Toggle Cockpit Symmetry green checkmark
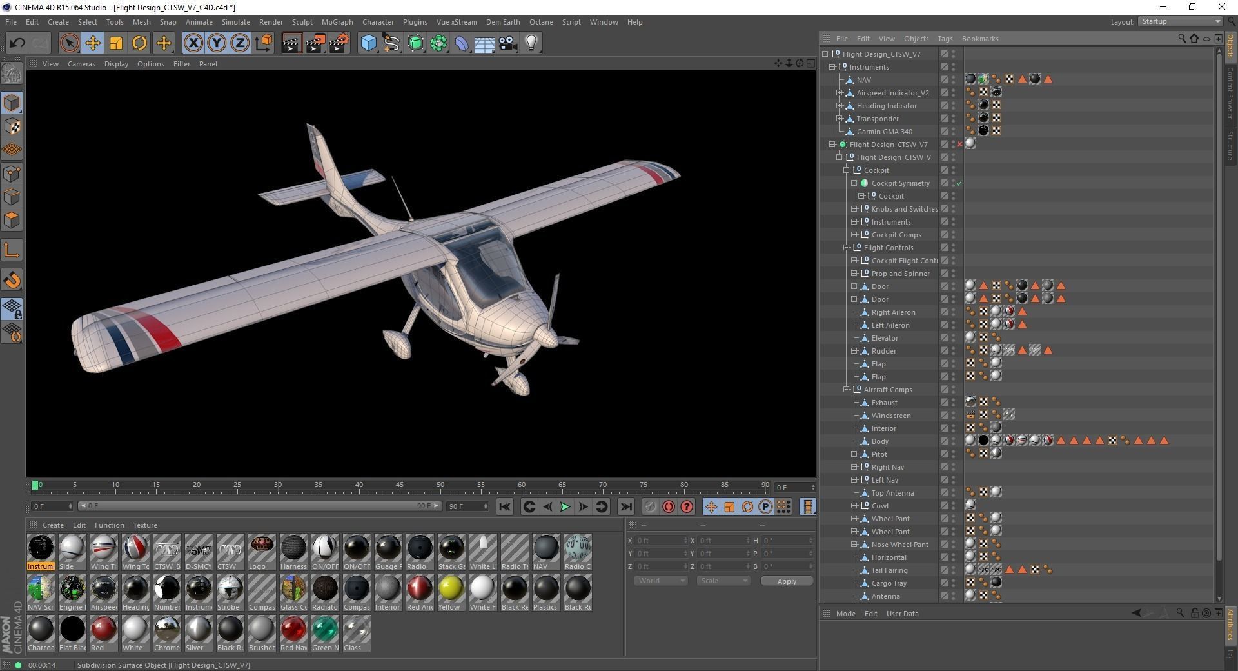 click(x=959, y=183)
